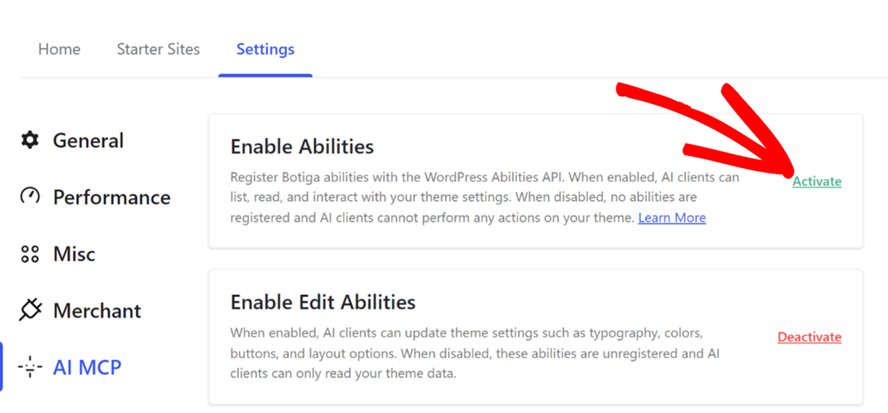Select the Performance speedometer icon
Viewport: 888px width, 413px height.
tap(29, 197)
